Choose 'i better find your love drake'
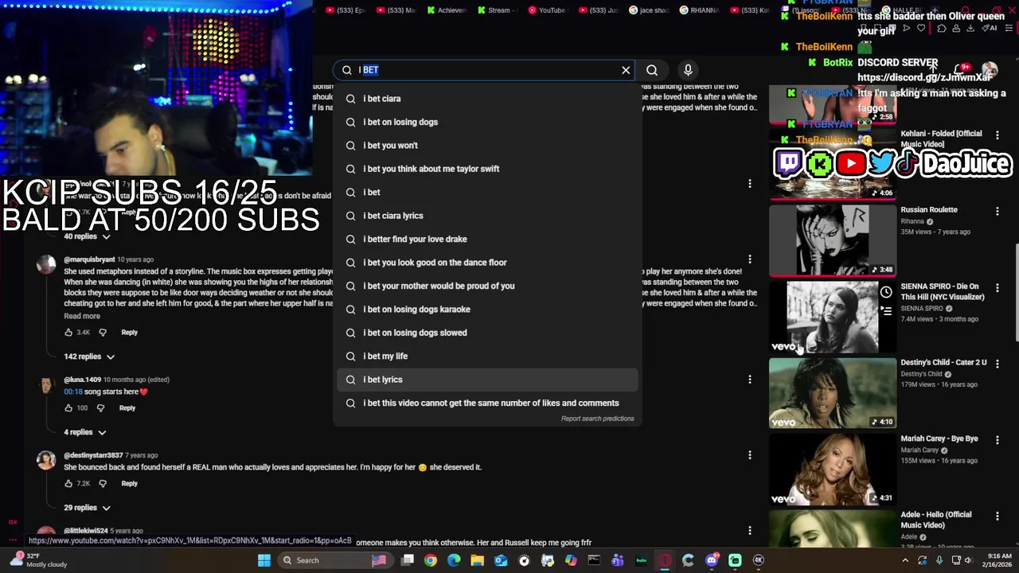The width and height of the screenshot is (1019, 573). click(x=487, y=239)
